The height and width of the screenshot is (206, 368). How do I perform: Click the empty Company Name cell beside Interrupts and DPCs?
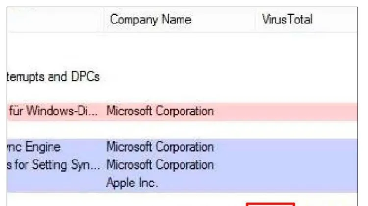[x=179, y=77]
